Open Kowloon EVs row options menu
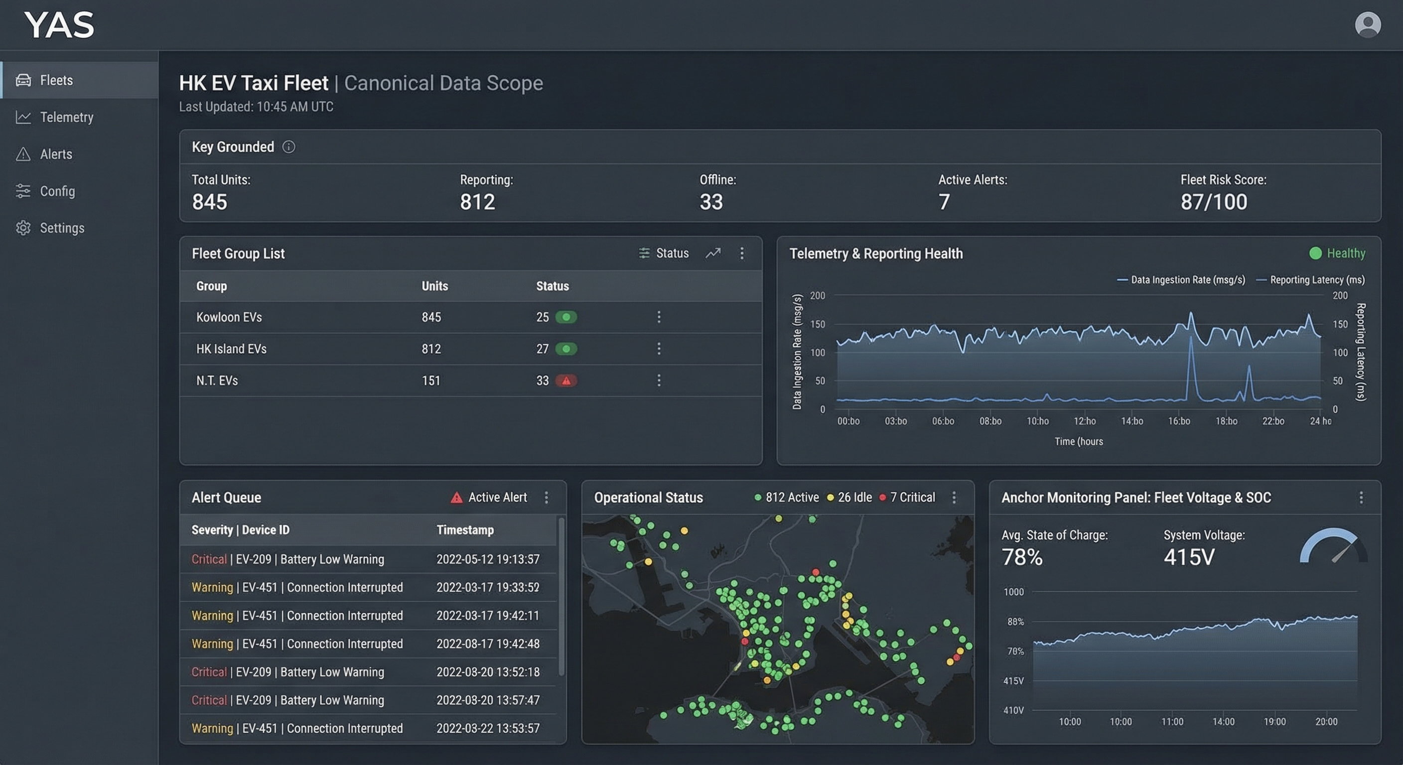The width and height of the screenshot is (1403, 765). 659,317
